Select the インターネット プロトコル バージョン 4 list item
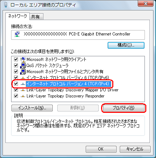Screen dimensions: 156x158 68,84
